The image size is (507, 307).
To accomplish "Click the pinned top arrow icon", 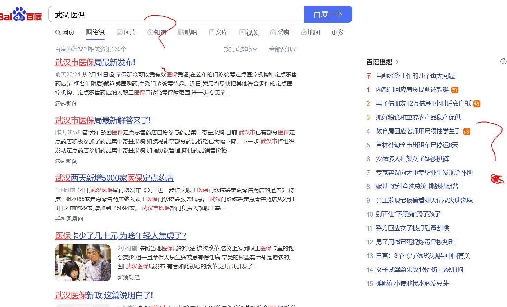I will 369,76.
